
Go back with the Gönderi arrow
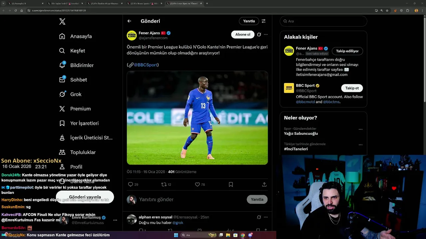point(129,21)
